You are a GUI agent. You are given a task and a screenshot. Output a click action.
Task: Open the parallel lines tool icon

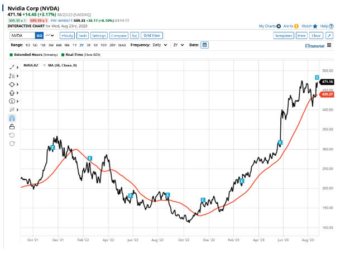click(12, 109)
